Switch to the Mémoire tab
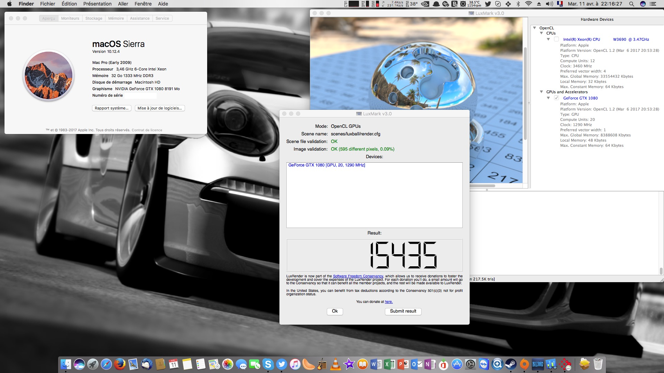 [x=116, y=18]
